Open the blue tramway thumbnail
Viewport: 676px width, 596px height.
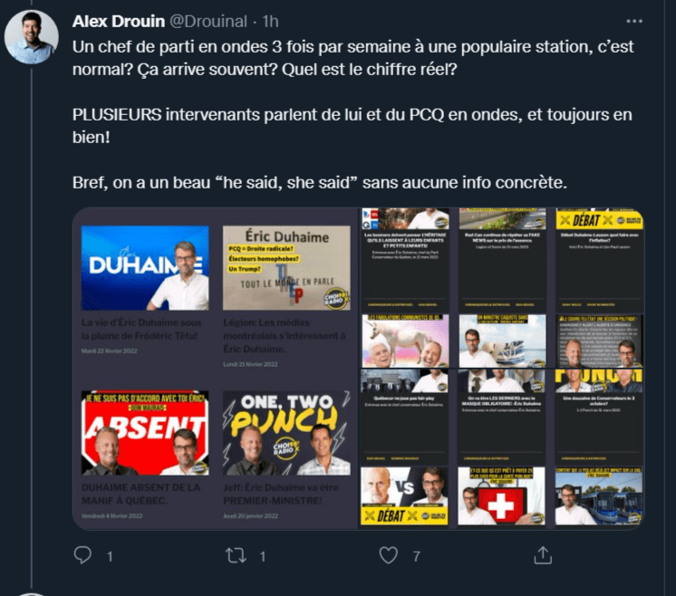coord(598,496)
